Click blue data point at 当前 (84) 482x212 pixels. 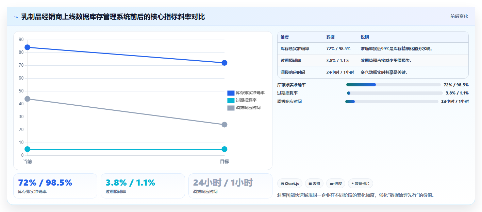28,47
